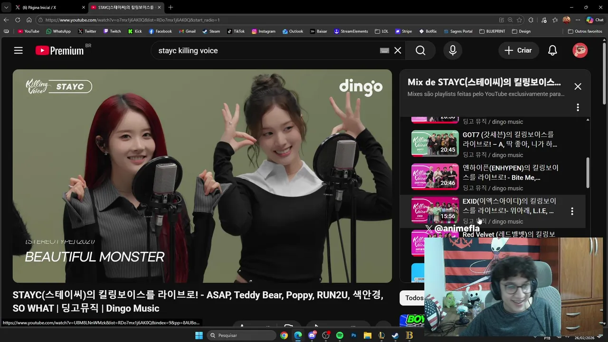The height and width of the screenshot is (342, 608).
Task: Open the TikTok bookmark
Action: click(236, 31)
